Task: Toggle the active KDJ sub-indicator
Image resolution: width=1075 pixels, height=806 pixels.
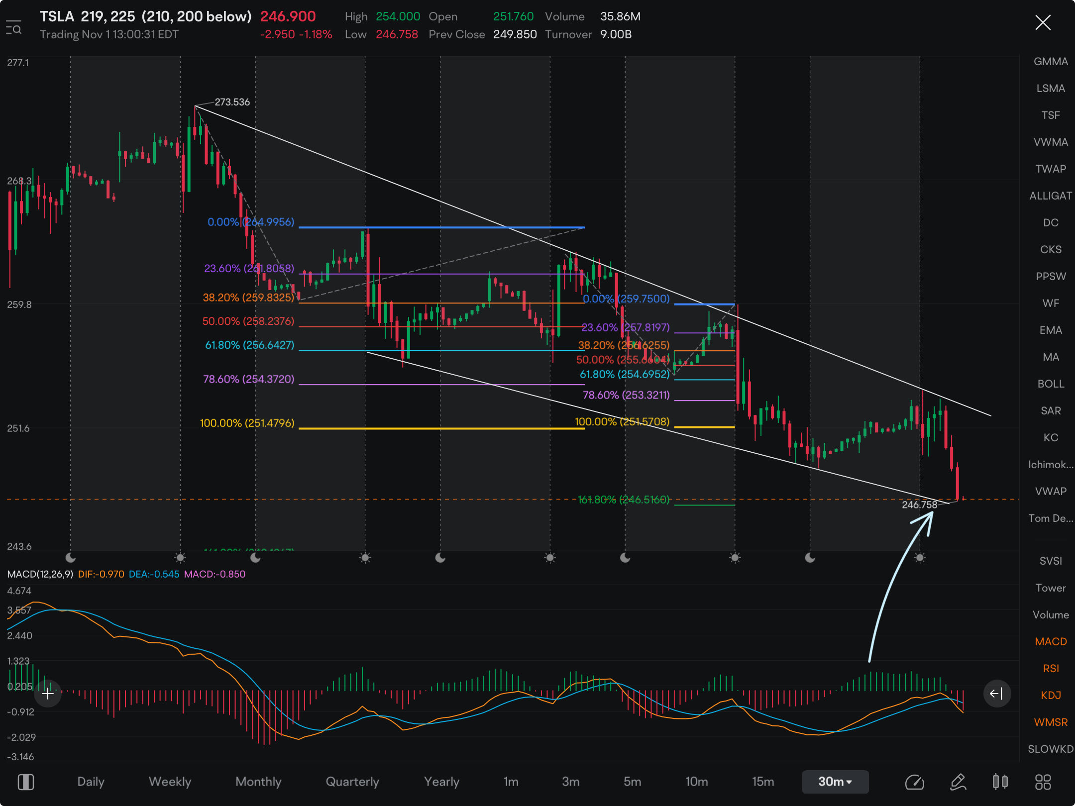Action: pyautogui.click(x=1051, y=696)
